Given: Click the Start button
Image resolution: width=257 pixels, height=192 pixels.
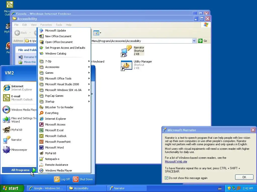Looking at the screenshot, I should coord(12,188).
